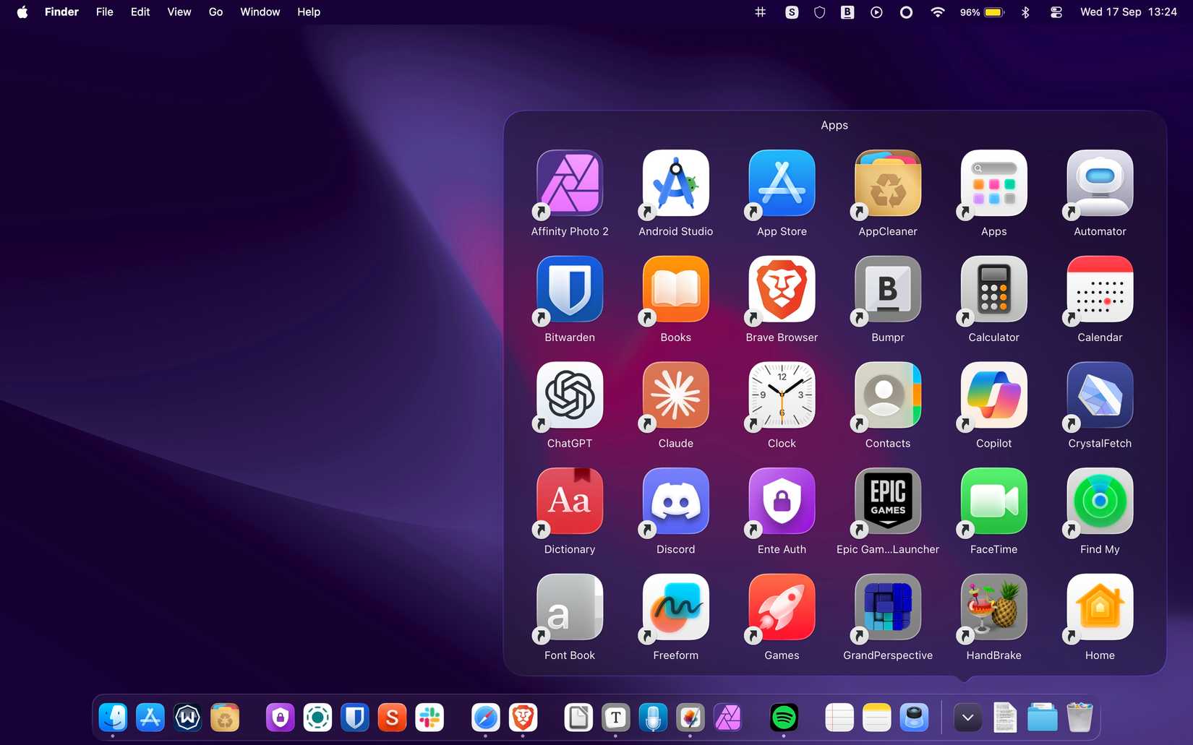The image size is (1193, 745).
Task: Open Spotify from the Dock
Action: [x=784, y=718]
